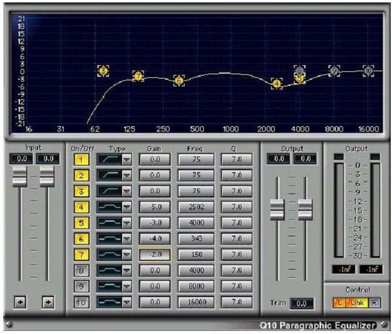Disable band 4 using its on/off button
This screenshot has height=334, width=392.
pyautogui.click(x=82, y=207)
